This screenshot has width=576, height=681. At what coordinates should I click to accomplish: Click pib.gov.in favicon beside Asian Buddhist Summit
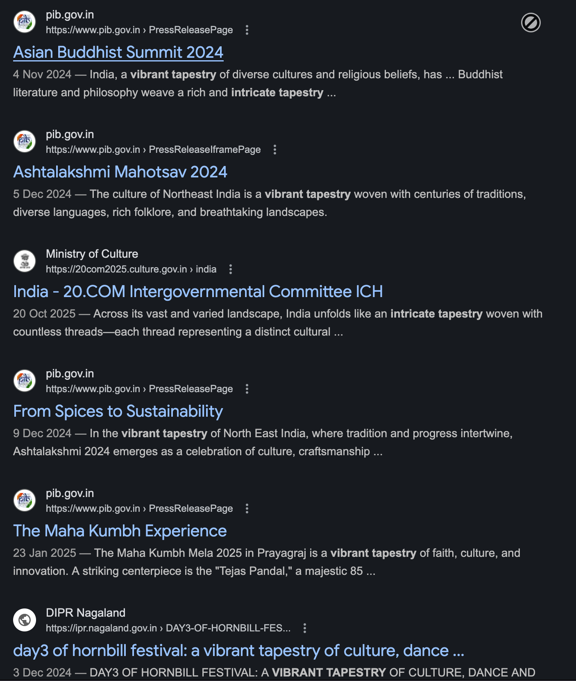[x=25, y=22]
